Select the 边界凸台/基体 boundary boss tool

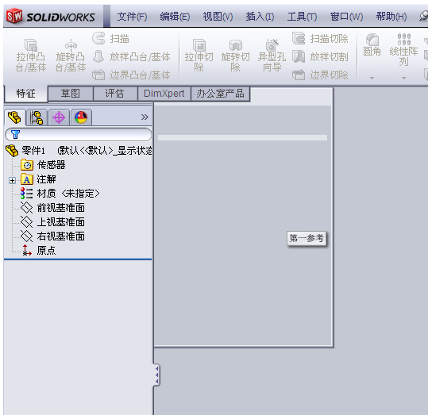[131, 75]
